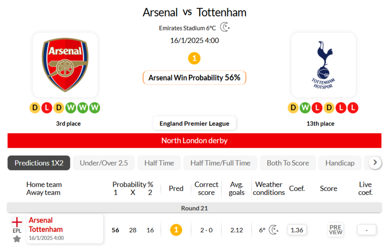The width and height of the screenshot is (389, 249).
Task: Click the orange prediction circle in match row
Action: coord(176,230)
